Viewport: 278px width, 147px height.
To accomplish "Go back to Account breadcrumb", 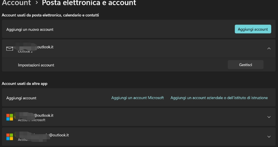I will 16,3.
